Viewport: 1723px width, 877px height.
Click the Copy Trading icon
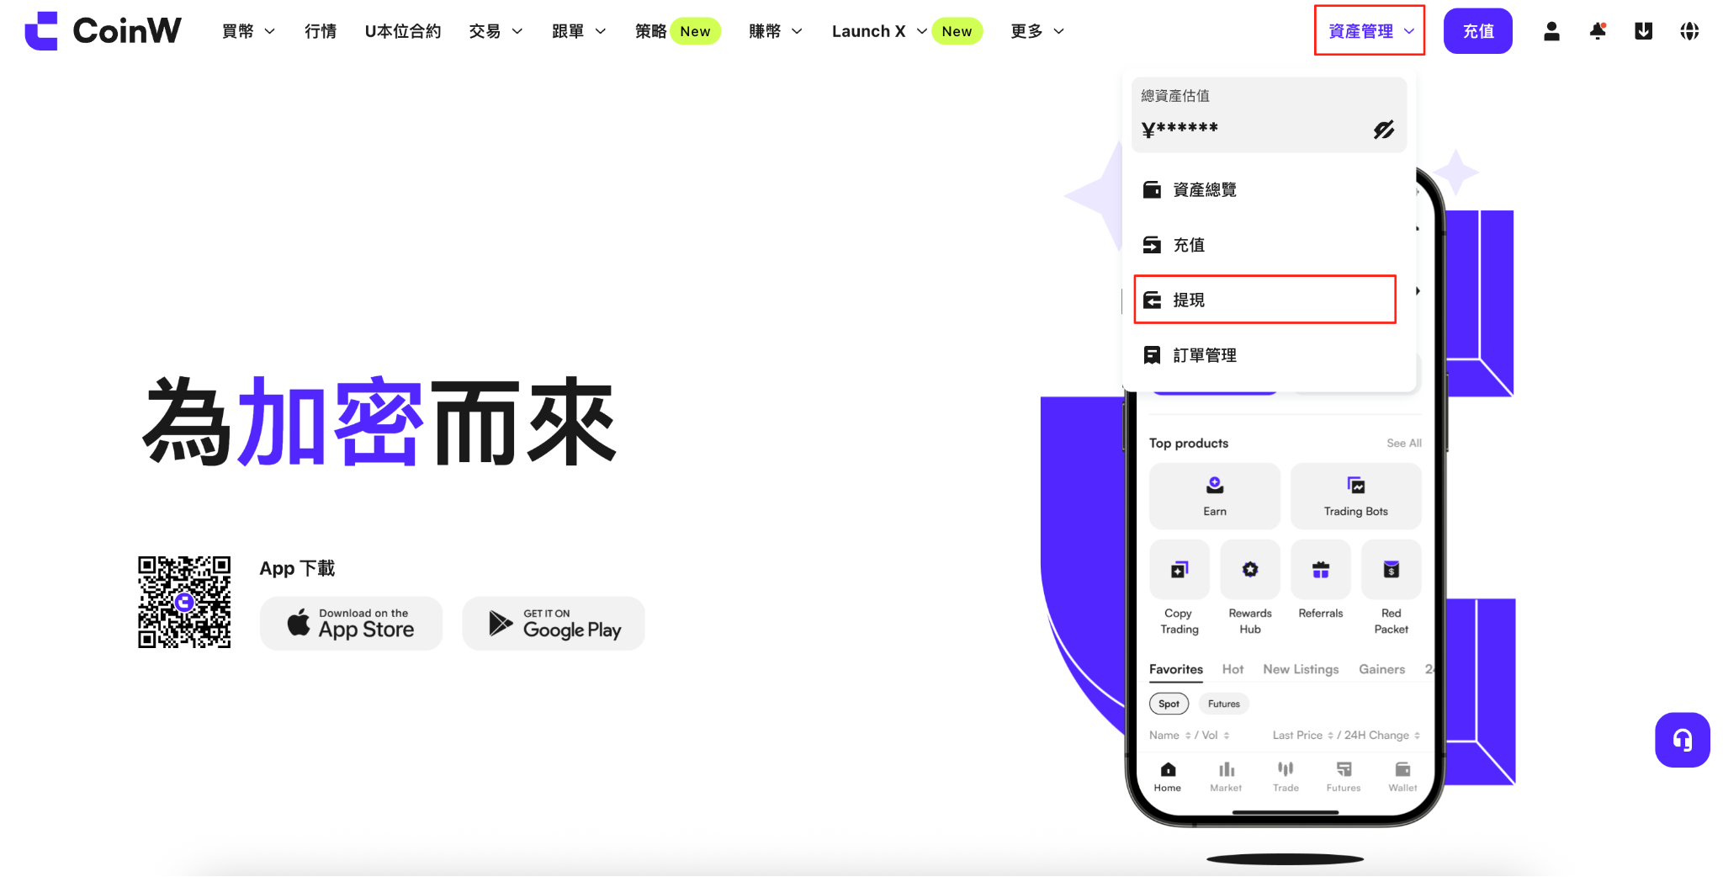tap(1180, 570)
